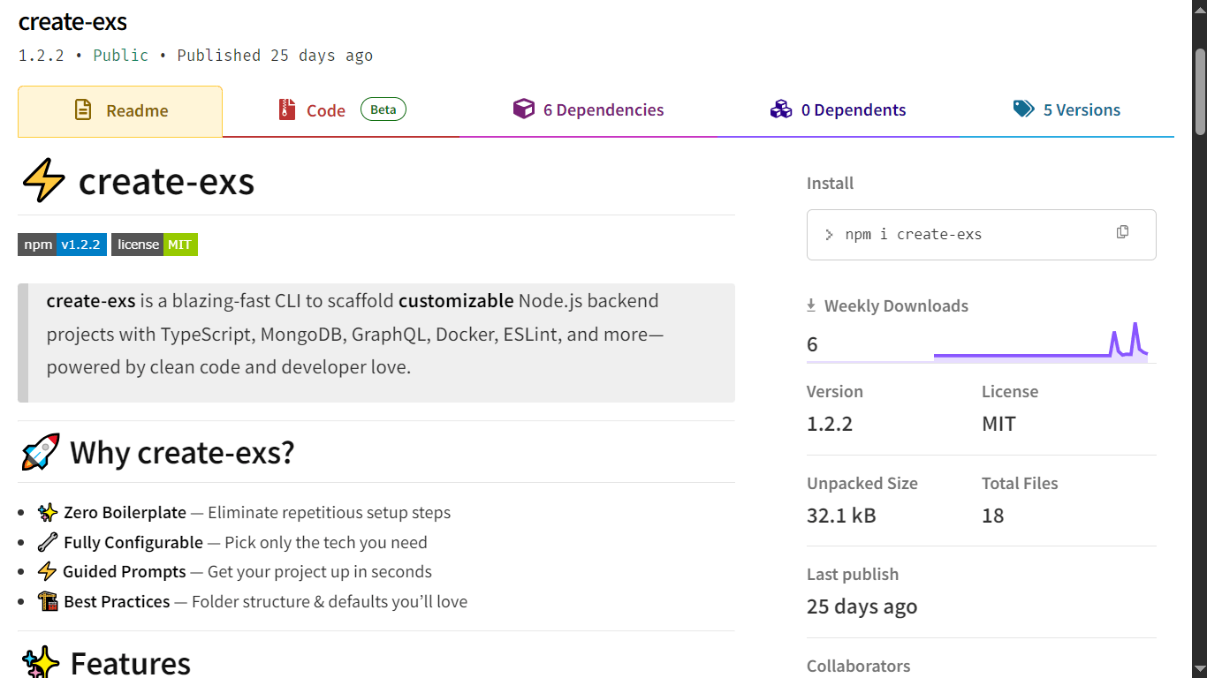Click the create-exs package title at top

click(73, 21)
